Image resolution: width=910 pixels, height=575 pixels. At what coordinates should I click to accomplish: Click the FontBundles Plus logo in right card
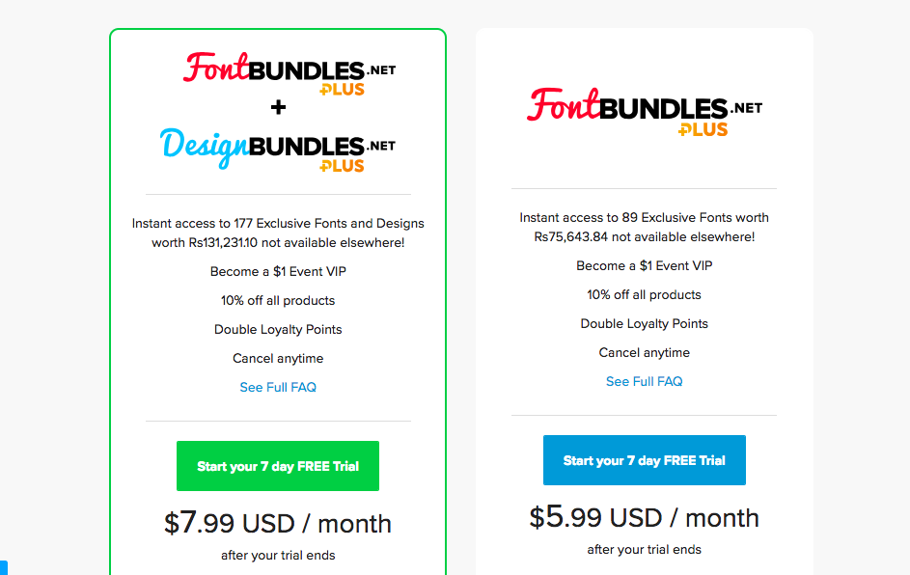pos(645,112)
